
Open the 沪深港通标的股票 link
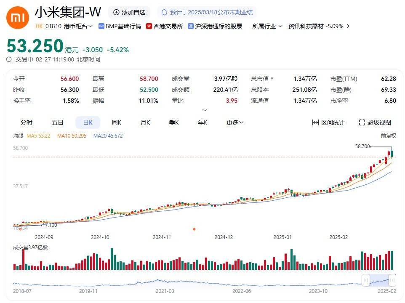click(215, 26)
